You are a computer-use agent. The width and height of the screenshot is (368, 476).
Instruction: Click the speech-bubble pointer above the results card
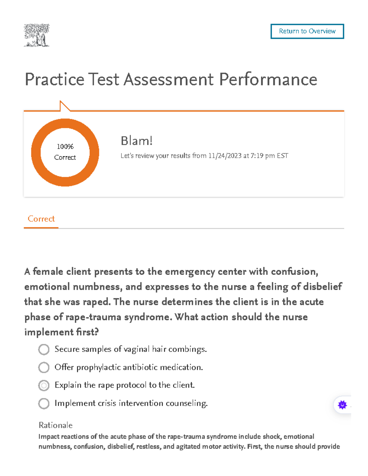64,106
